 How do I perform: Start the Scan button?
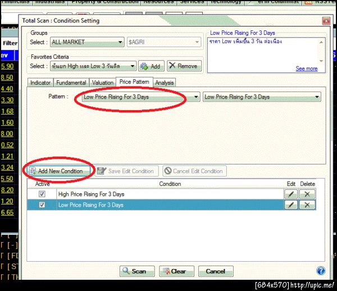point(137,271)
